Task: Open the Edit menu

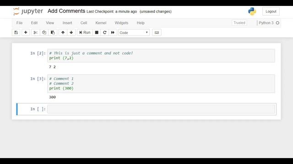Action: [34, 23]
